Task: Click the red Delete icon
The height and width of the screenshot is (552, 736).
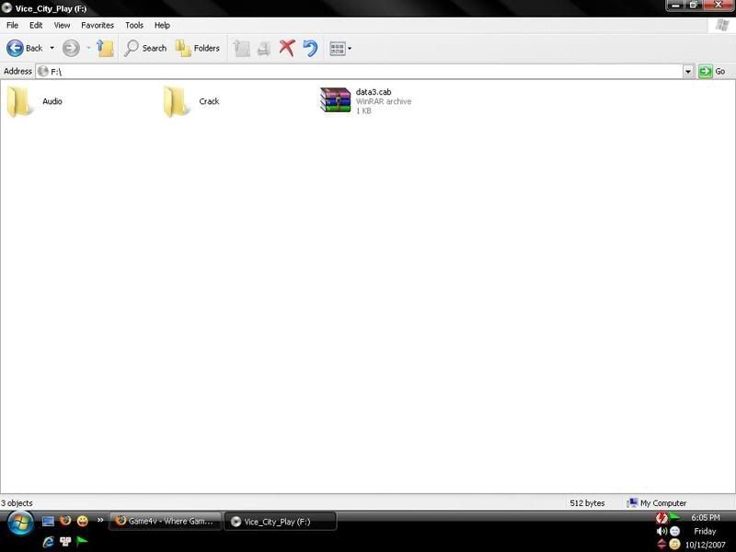Action: click(287, 48)
